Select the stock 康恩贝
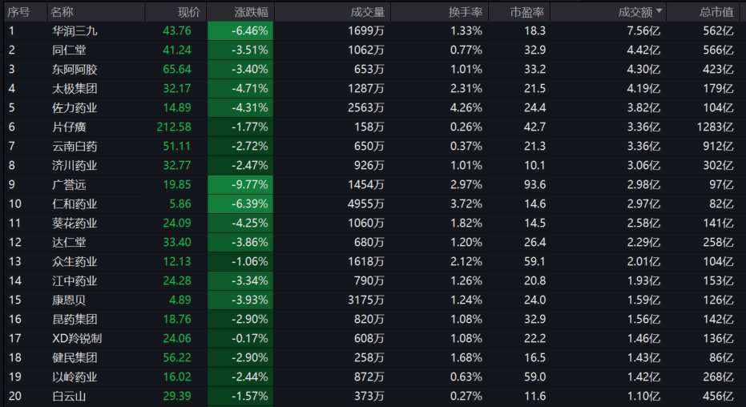Image resolution: width=746 pixels, height=407 pixels. pos(69,300)
